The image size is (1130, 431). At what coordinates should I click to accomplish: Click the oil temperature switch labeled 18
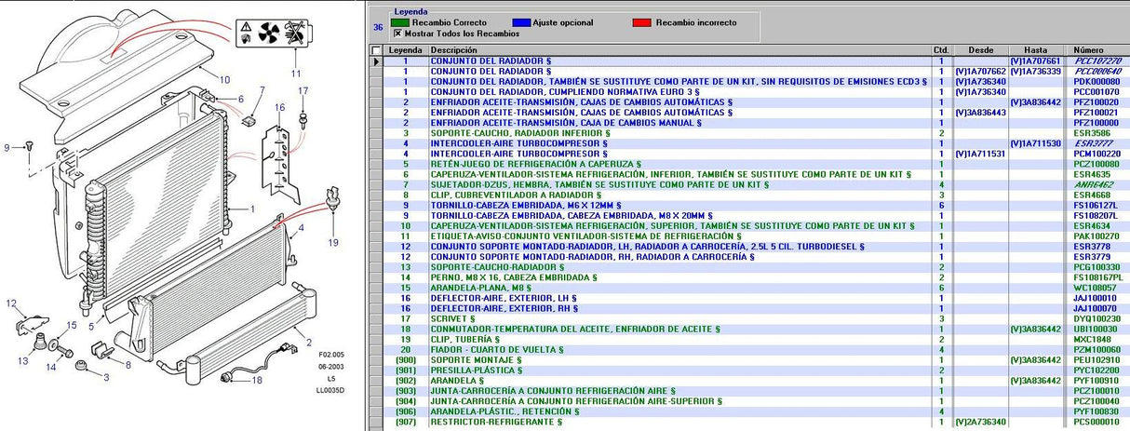(x=228, y=375)
